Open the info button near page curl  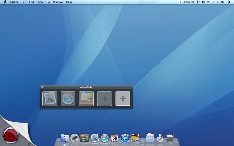tap(29, 144)
